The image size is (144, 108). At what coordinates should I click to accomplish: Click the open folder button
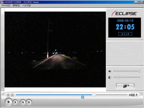125,86
